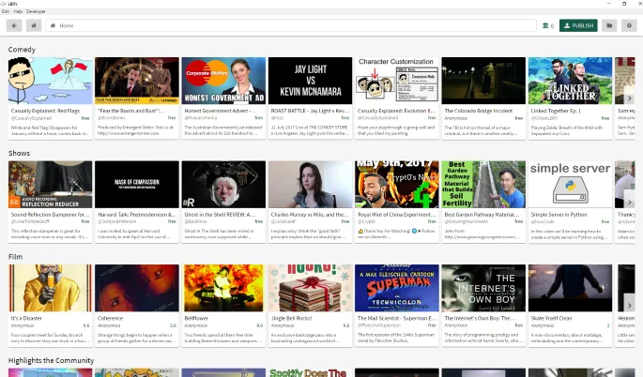
Task: Open Reflection Reducer video thumbnail
Action: tap(50, 185)
